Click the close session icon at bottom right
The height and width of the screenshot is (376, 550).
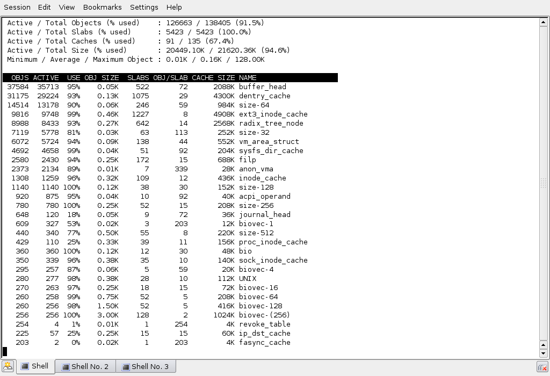coord(542,367)
